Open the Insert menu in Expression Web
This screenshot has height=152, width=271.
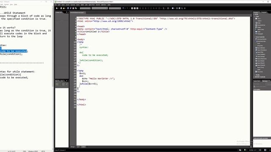point(68,5)
